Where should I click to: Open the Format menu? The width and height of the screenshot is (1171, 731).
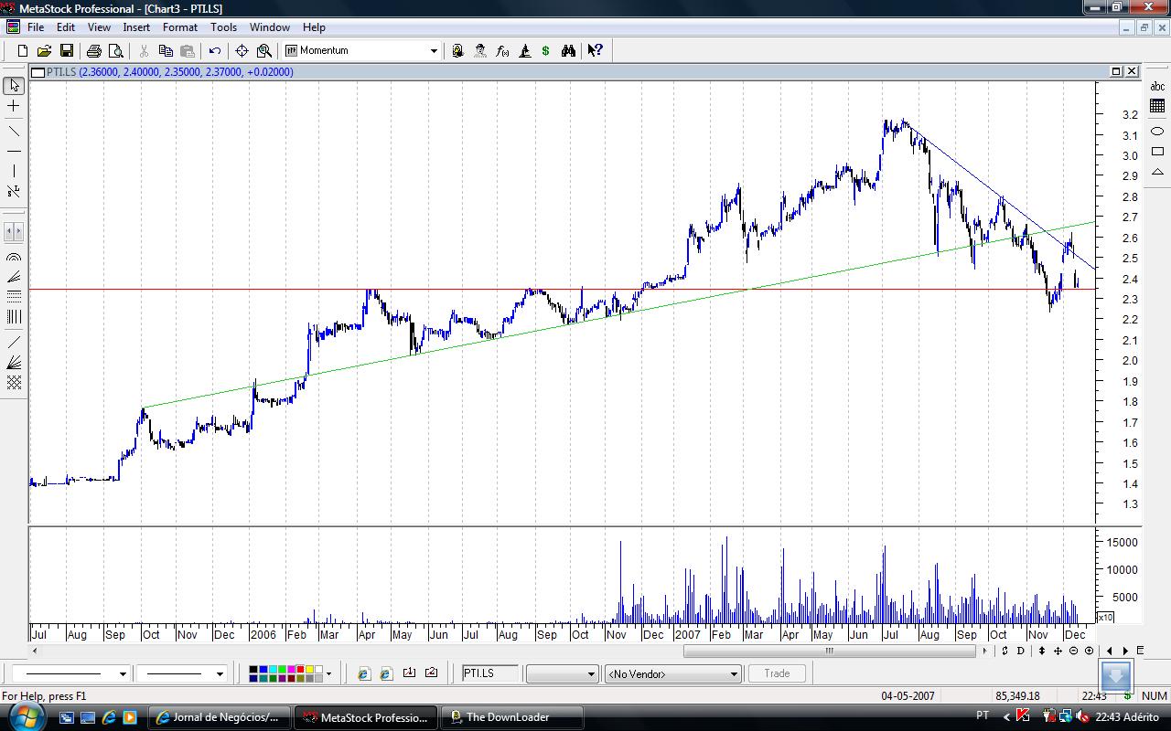(180, 27)
